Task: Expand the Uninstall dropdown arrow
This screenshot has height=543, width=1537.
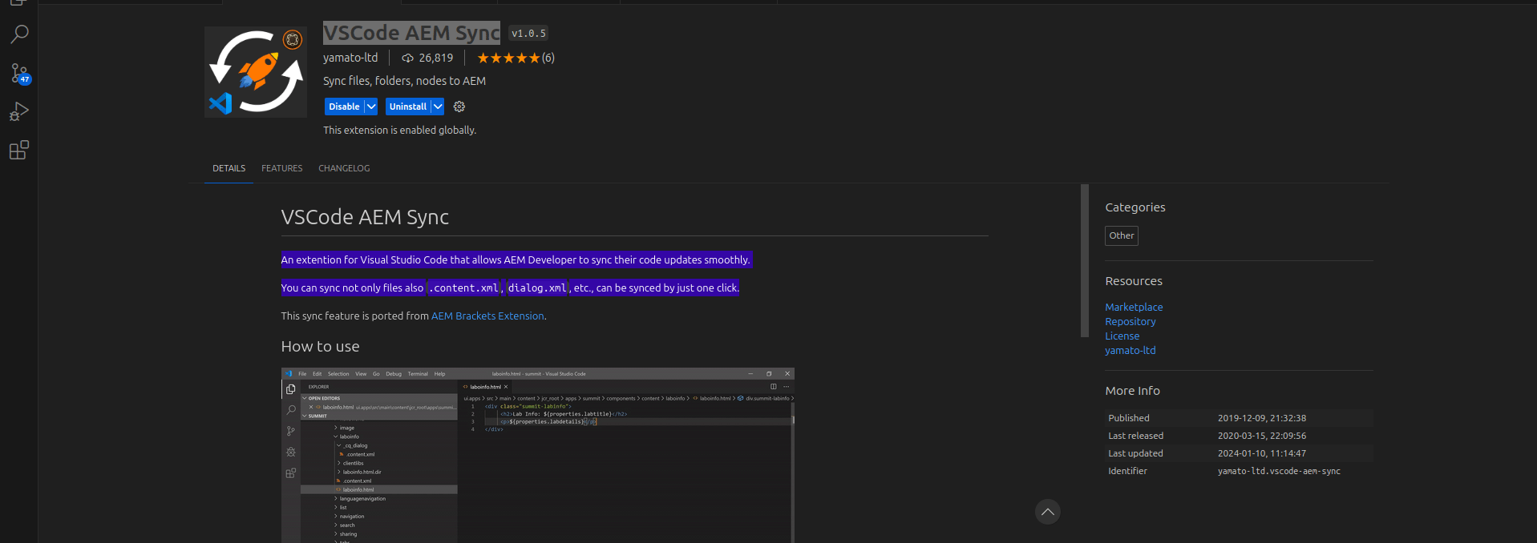Action: point(438,107)
